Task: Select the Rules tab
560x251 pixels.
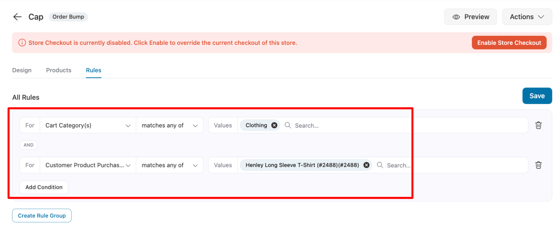Action: pos(94,70)
